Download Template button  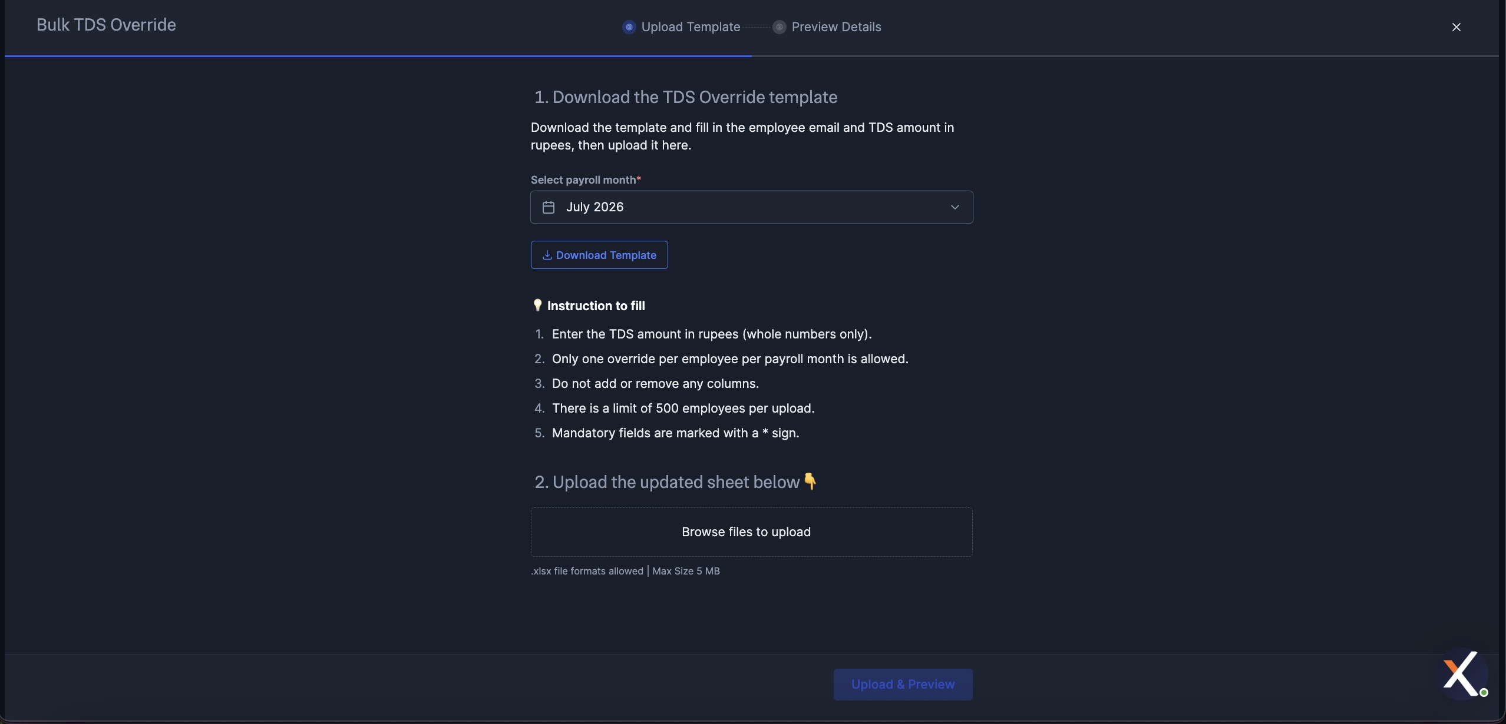point(599,255)
